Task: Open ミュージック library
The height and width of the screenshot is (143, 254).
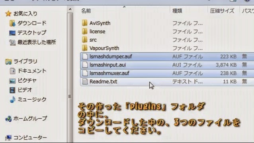Action: (x=32, y=100)
